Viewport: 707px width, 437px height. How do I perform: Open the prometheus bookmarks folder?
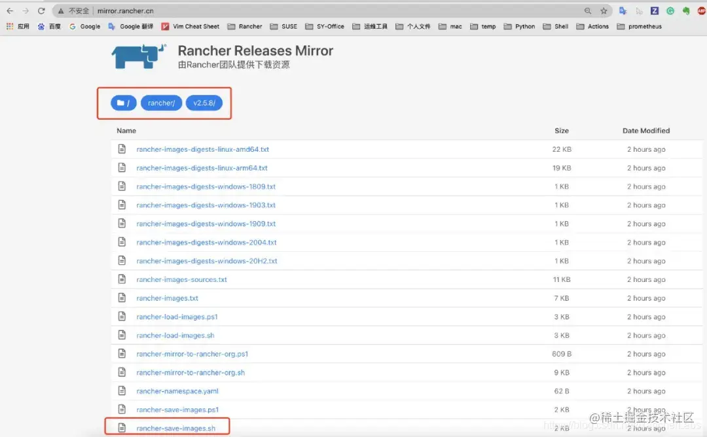point(640,27)
